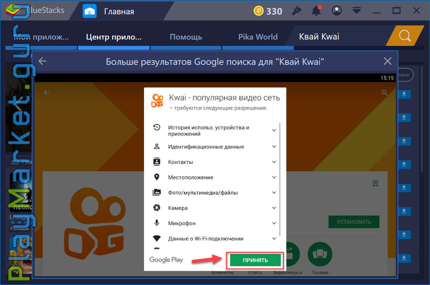This screenshot has width=430, height=285.
Task: Click the orange search magnifier button
Action: click(405, 36)
